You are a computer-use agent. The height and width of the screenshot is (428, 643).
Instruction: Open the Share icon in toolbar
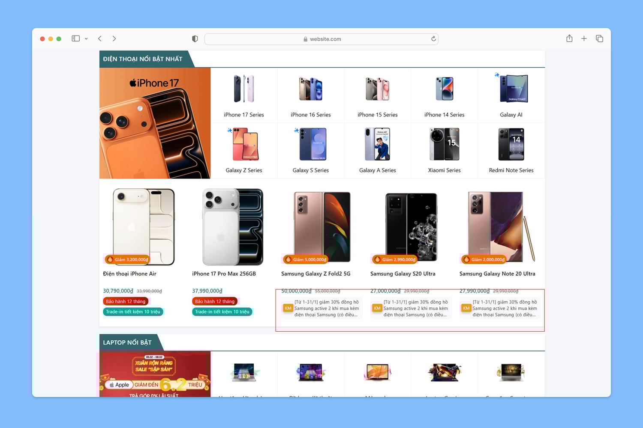[569, 39]
